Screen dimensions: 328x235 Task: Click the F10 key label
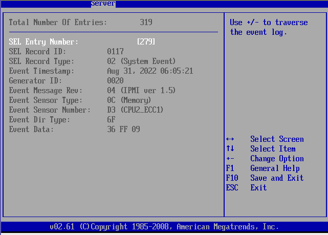tap(232, 178)
